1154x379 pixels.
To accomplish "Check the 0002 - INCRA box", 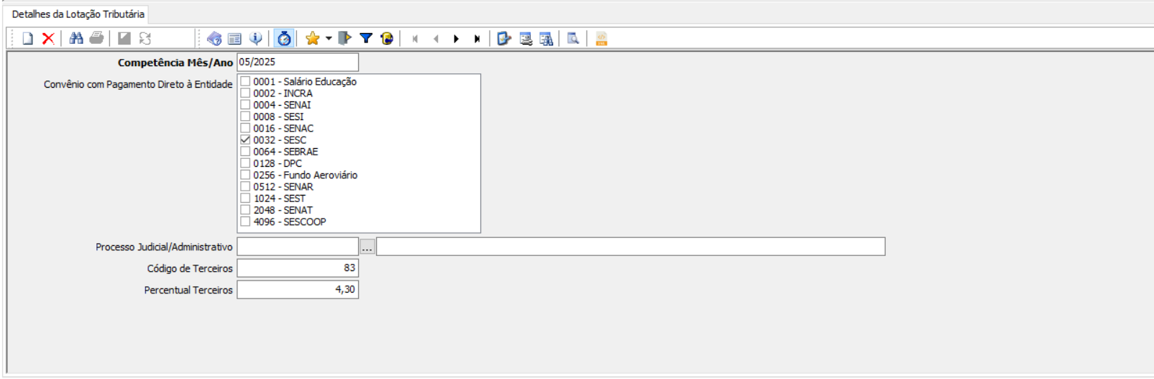I will click(x=245, y=93).
